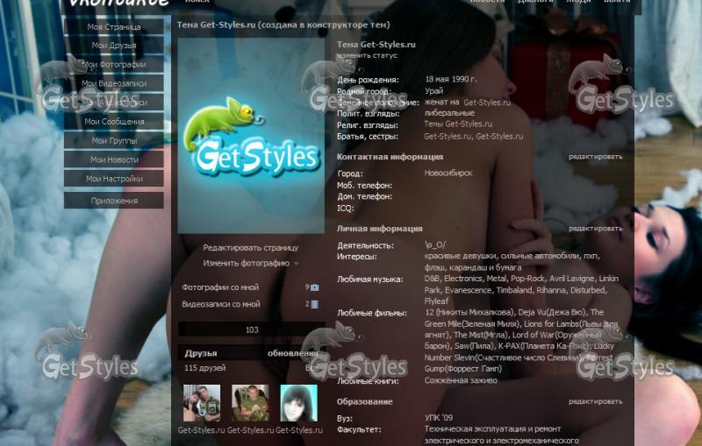This screenshot has width=702, height=446.
Task: Click the Новосибирск city link
Action: point(448,173)
